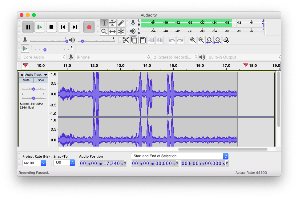Image resolution: width=298 pixels, height=199 pixels.
Task: Click the Cut scissors icon
Action: click(126, 40)
